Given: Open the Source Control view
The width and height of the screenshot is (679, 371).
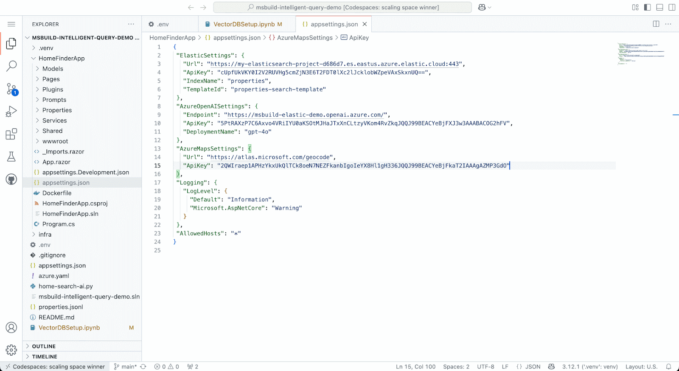Looking at the screenshot, I should [x=11, y=89].
